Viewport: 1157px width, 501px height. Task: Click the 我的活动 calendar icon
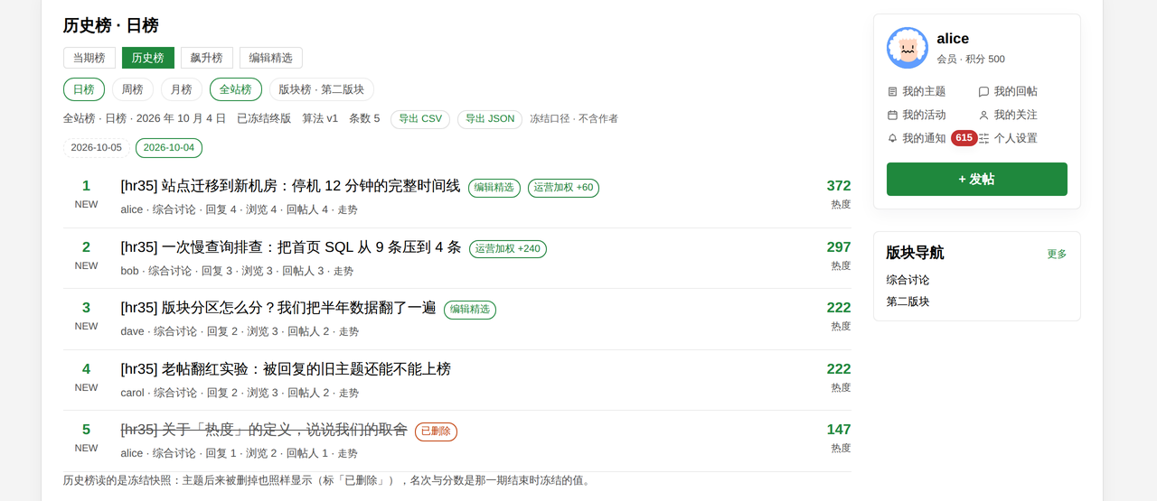click(893, 115)
